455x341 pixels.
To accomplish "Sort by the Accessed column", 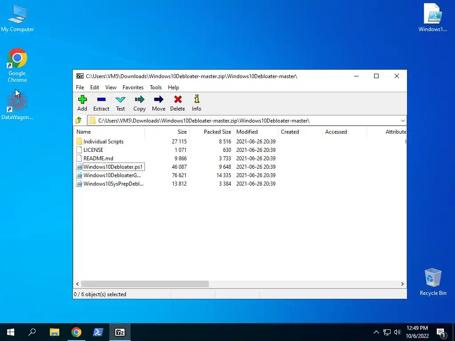I will coord(344,131).
